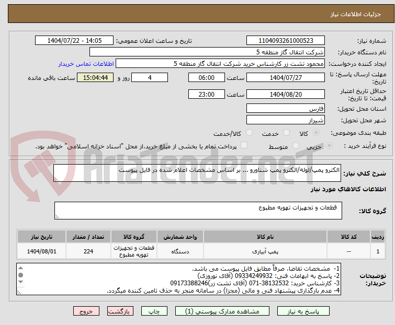Click the گروه کالا column header
The width and height of the screenshot is (395, 325).
(x=134, y=237)
